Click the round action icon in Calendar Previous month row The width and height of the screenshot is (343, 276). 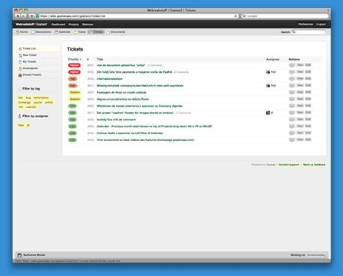click(292, 127)
